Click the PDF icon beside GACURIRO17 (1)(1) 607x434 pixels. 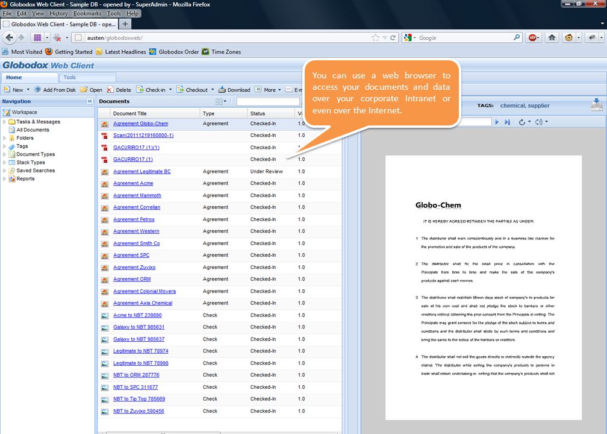pos(105,148)
